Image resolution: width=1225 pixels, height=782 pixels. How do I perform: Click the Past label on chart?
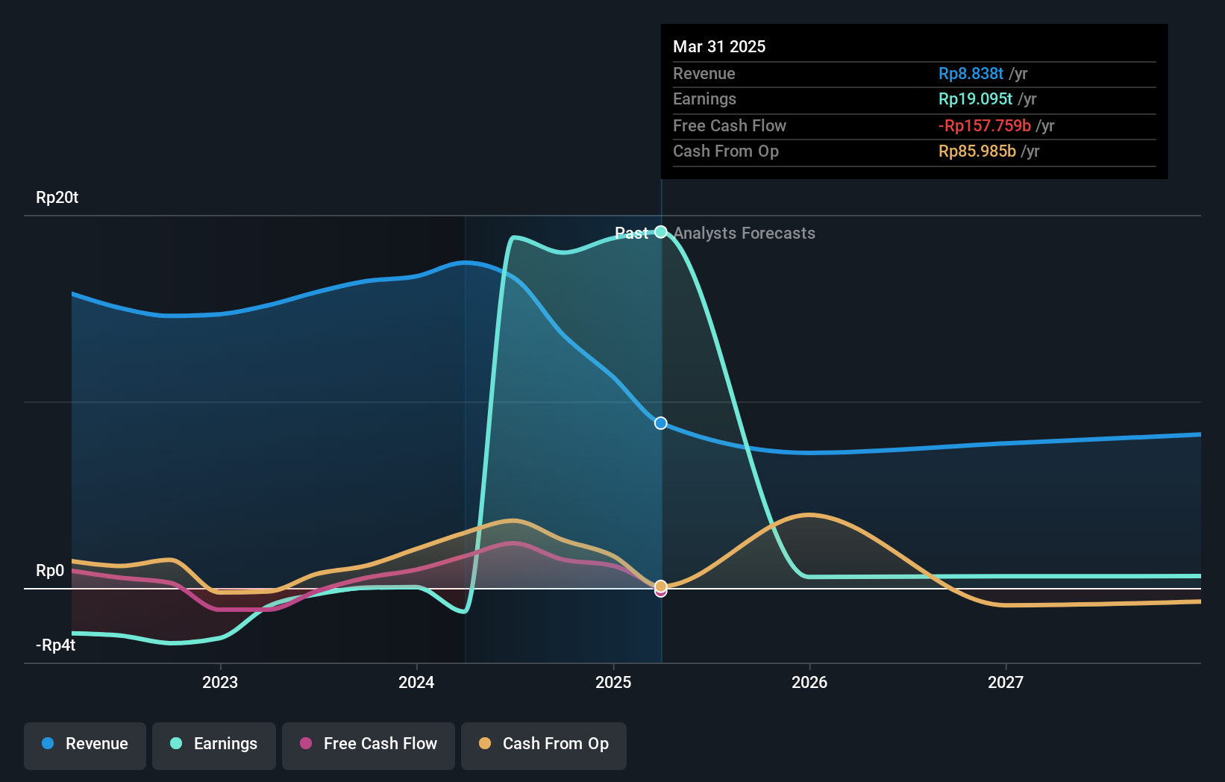coord(631,234)
